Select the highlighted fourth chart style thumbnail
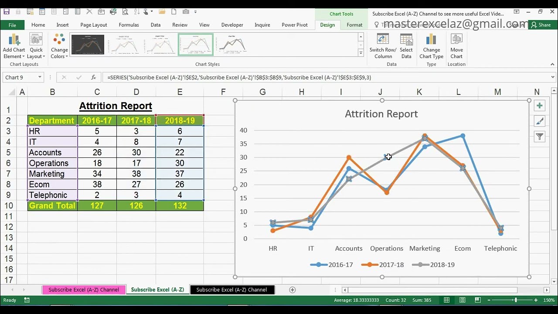 coord(196,44)
